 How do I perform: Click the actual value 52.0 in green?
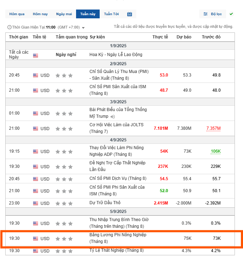(x=164, y=191)
